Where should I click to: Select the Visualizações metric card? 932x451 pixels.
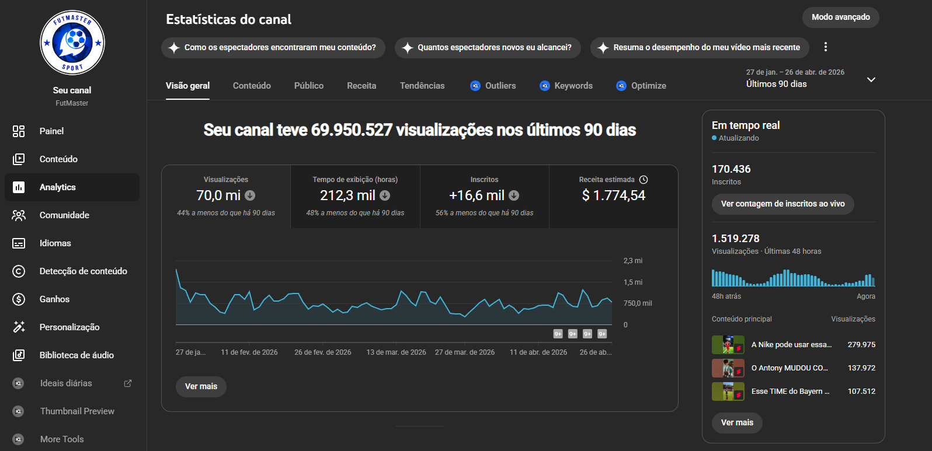226,196
